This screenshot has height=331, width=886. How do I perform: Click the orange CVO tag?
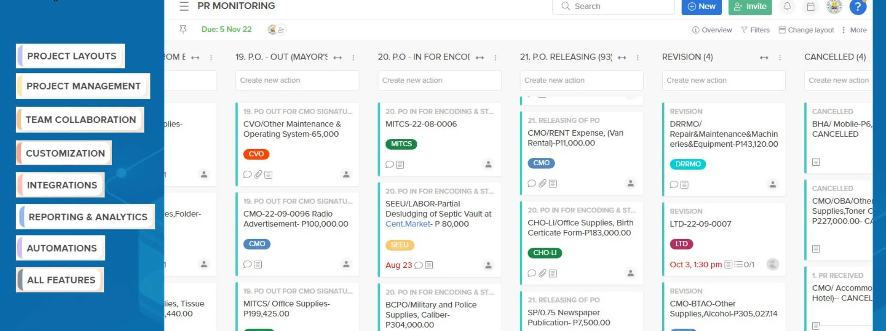pos(256,154)
